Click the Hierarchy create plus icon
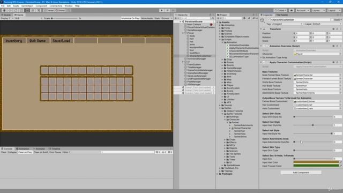Screen dimensions: 343x193 coord(176,18)
